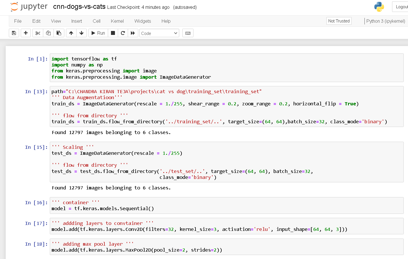Open the Help menu

[166, 21]
